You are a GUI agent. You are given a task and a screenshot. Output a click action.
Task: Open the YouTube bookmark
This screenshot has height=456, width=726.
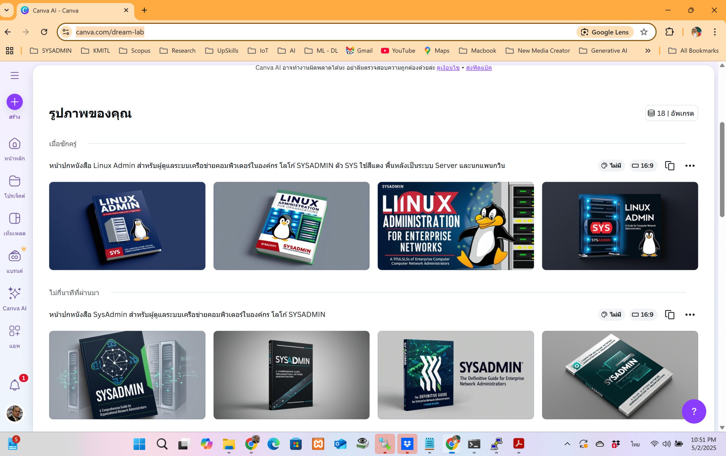coord(398,51)
